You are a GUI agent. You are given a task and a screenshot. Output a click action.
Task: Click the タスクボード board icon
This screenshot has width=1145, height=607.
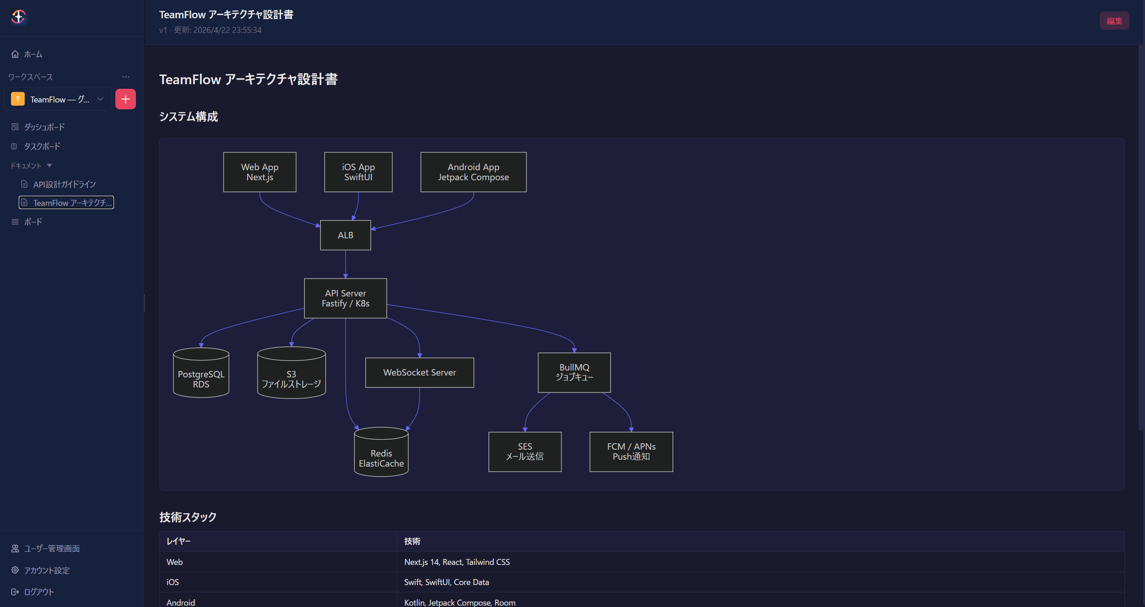coord(14,146)
